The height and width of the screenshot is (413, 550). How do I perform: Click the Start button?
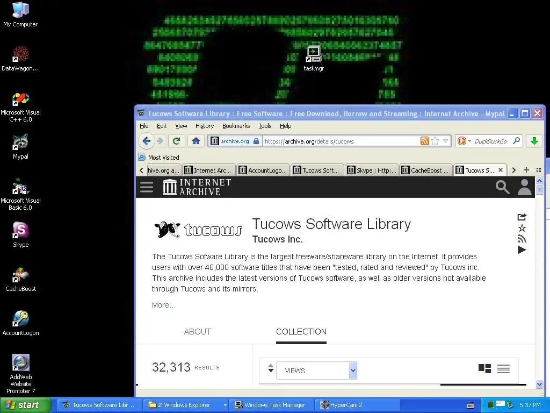[25, 405]
